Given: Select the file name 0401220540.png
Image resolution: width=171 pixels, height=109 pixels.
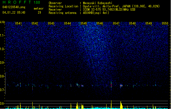Looking at the screenshot, I should (x=14, y=7).
